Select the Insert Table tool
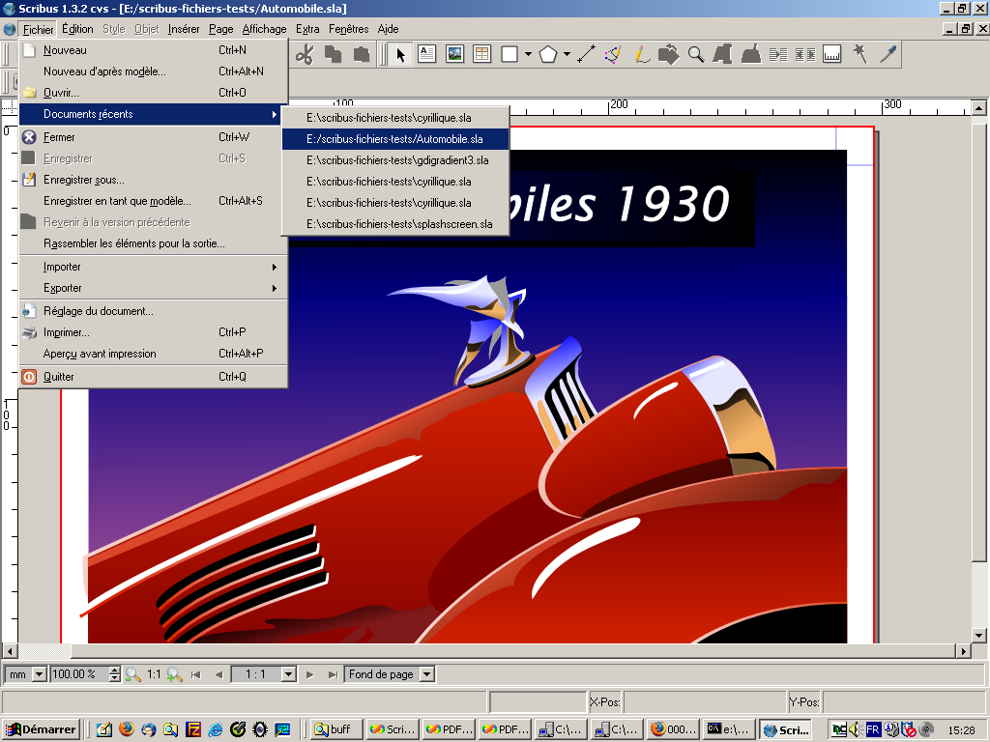990x742 pixels. point(481,54)
